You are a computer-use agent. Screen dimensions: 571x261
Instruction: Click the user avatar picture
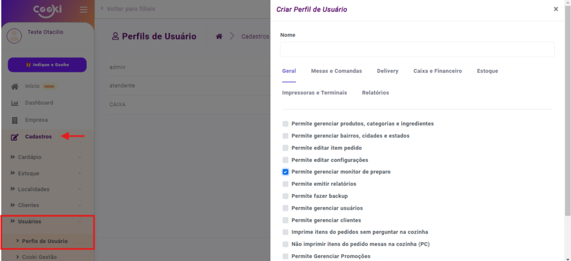(14, 36)
